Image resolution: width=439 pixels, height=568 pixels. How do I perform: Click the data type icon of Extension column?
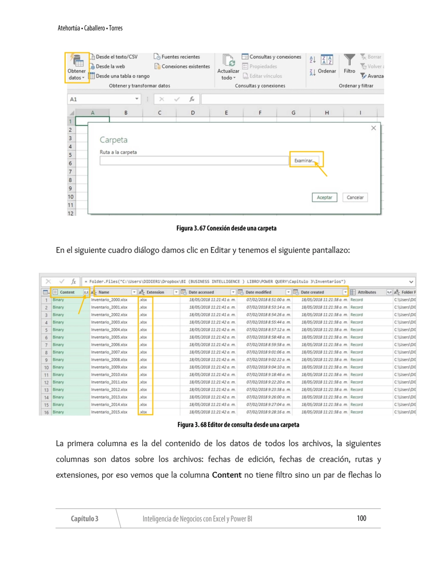click(142, 292)
